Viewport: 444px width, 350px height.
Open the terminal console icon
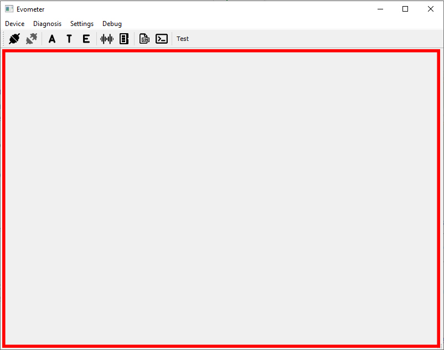(x=162, y=39)
